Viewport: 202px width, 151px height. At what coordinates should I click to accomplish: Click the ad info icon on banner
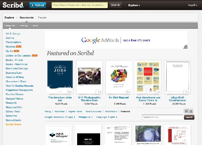point(185,47)
